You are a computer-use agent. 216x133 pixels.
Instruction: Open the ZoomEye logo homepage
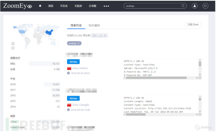(x=18, y=6)
